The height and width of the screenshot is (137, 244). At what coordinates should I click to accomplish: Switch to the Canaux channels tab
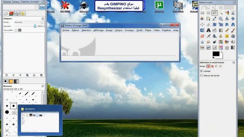coord(11,14)
